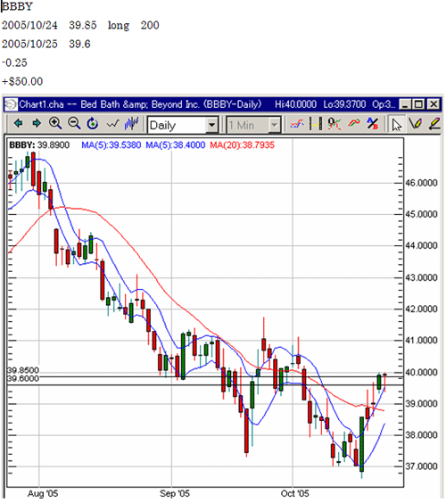Close the Chart1.cha window

pyautogui.click(x=434, y=104)
